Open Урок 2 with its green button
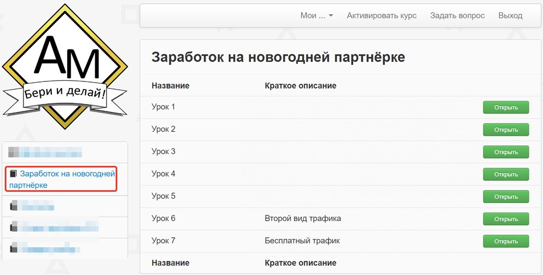 (505, 130)
